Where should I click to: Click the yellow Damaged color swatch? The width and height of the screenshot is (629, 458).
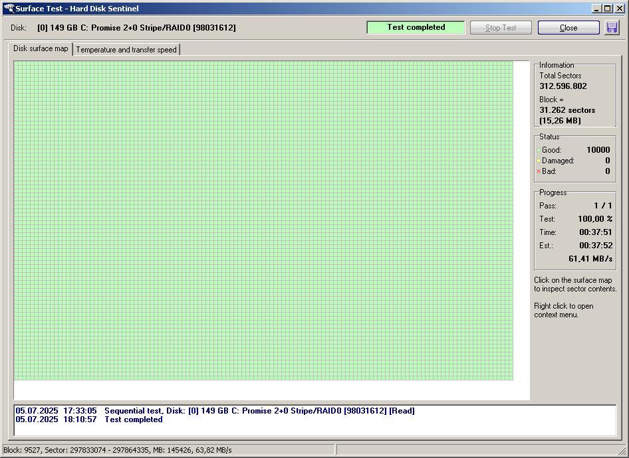[539, 161]
